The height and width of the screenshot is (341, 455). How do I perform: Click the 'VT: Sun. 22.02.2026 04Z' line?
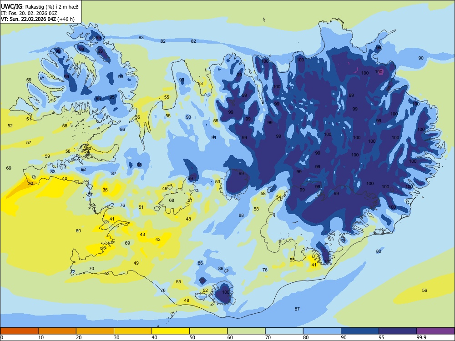point(28,19)
